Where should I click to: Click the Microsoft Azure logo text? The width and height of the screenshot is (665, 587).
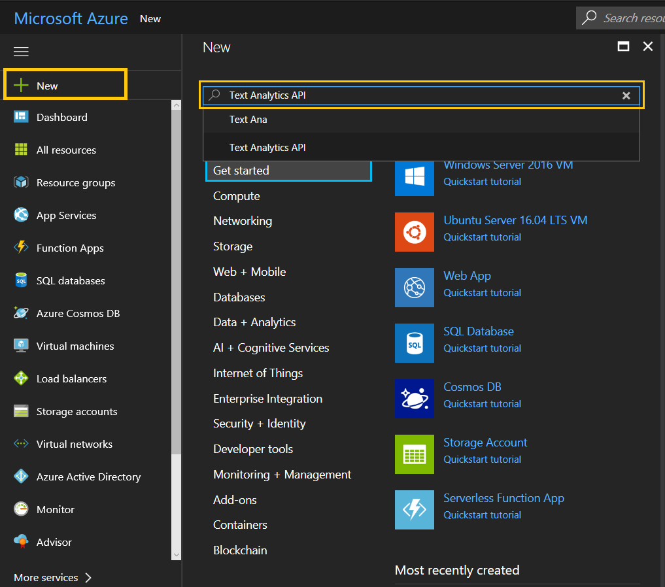(x=71, y=19)
